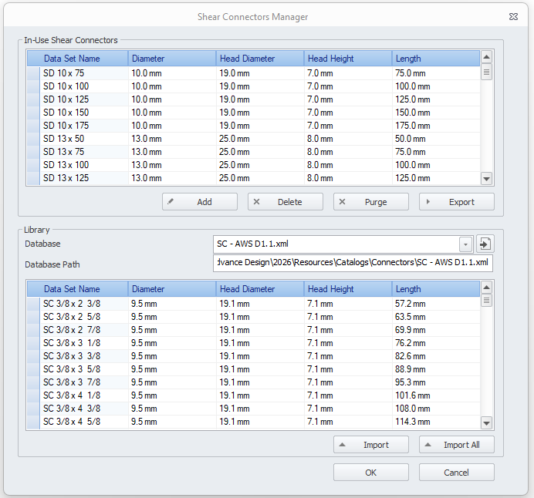Sort In-Use table by Head Diameter
This screenshot has height=498, width=534.
(x=260, y=59)
